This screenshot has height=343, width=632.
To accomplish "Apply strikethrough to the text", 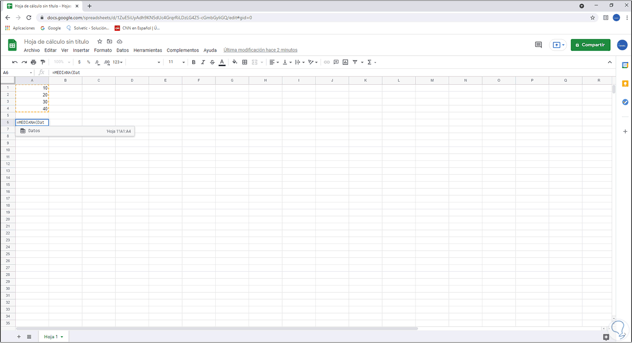I will pyautogui.click(x=212, y=62).
